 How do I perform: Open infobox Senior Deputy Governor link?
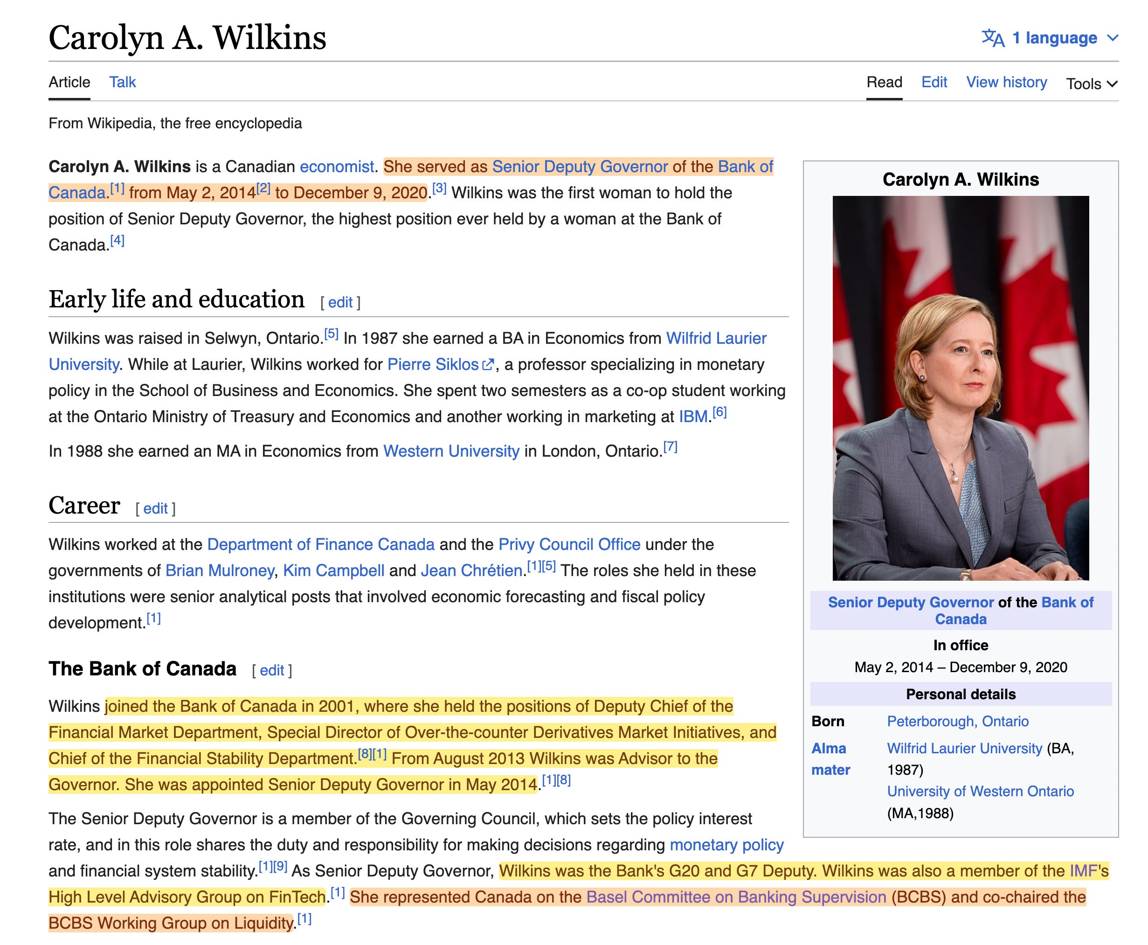911,602
